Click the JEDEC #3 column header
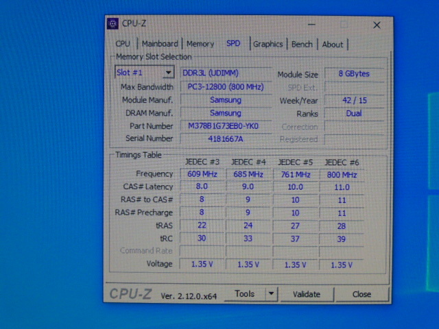Viewport: 439px width, 329px height. point(202,162)
